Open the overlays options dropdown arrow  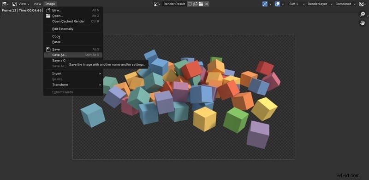(x=283, y=4)
